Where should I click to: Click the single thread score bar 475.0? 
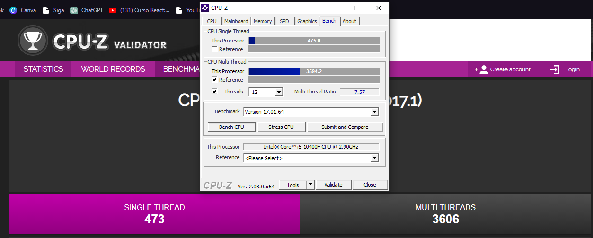pos(314,41)
